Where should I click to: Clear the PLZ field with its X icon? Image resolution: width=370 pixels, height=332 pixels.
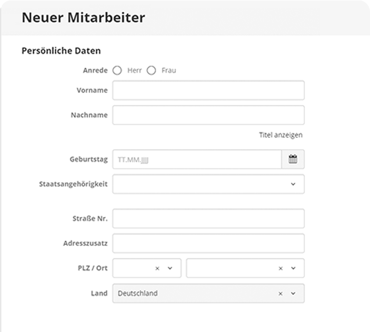coord(157,268)
